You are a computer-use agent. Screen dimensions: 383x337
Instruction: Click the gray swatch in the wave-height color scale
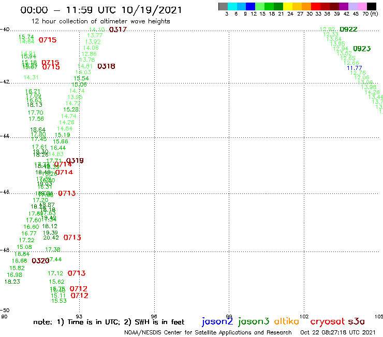(x=223, y=6)
